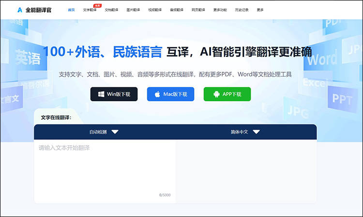Image resolution: width=363 pixels, height=217 pixels.
Task: Click the red 免费 badge above 文字翻译
Action: tap(97, 5)
